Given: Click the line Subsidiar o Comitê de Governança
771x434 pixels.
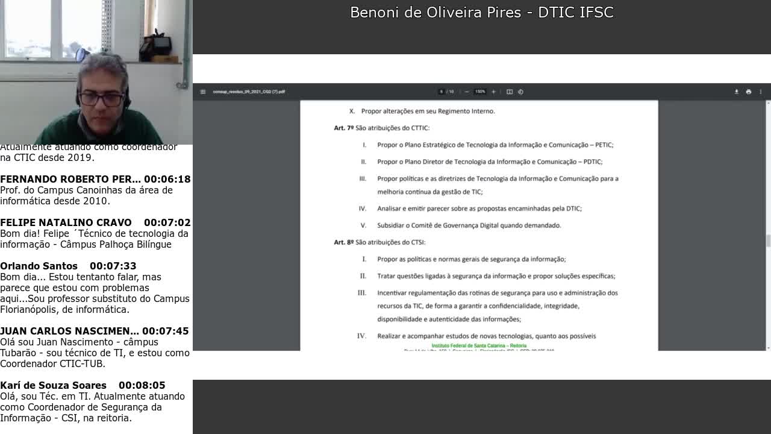Looking at the screenshot, I should (x=469, y=225).
